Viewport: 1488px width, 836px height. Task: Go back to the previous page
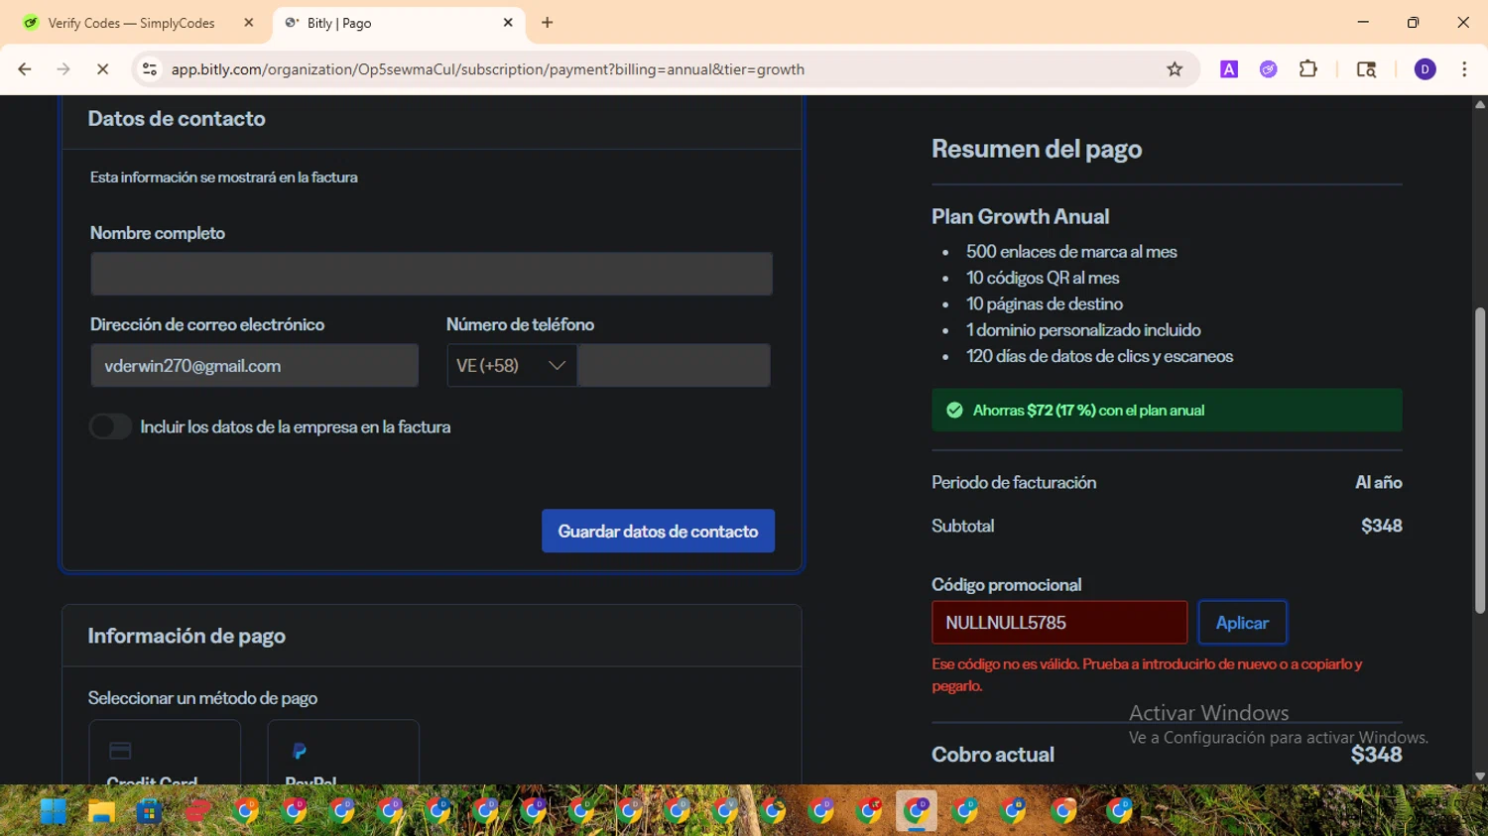pos(25,69)
